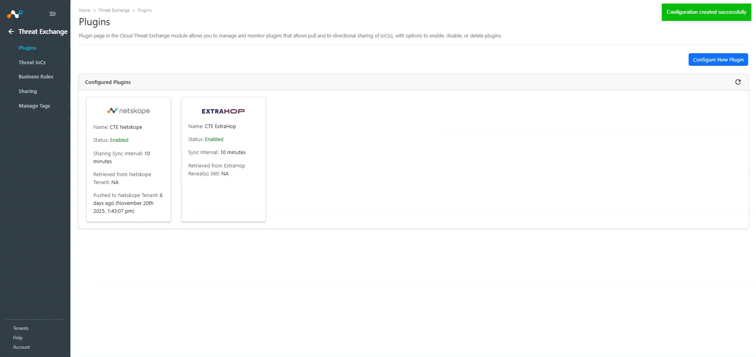Click the Retrieved from ExtraHop Reveal(x) 360 text
This screenshot has height=357, width=756.
click(x=217, y=169)
